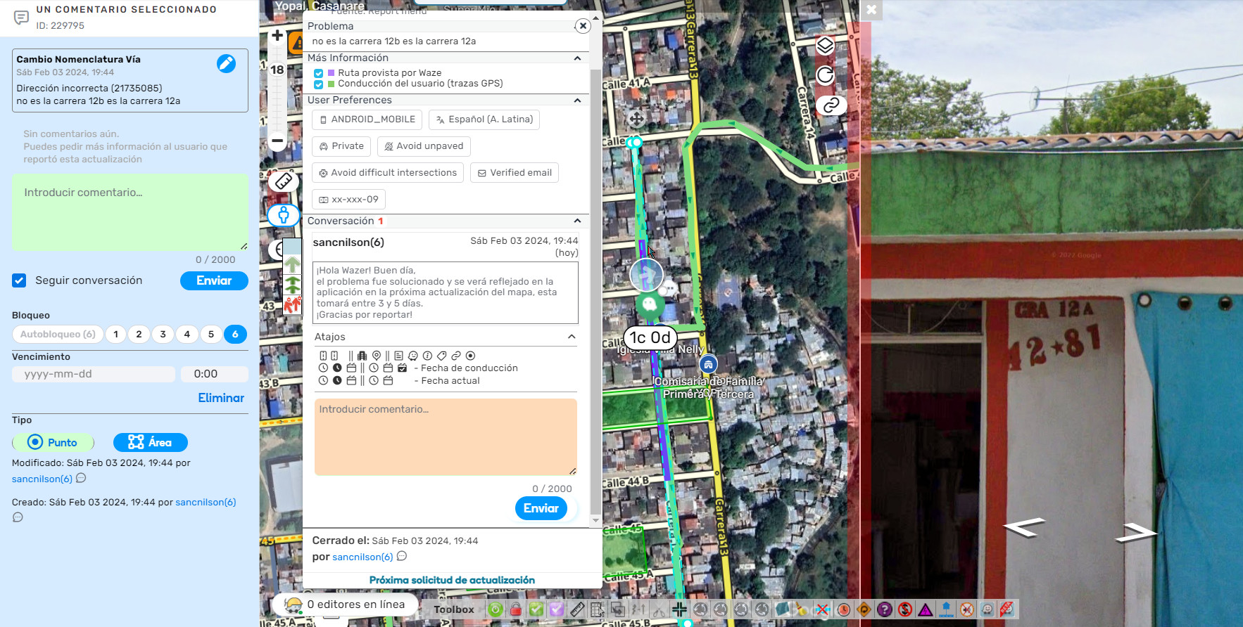Collapse the Más Información section
Viewport: 1243px width, 627px height.
coord(577,58)
